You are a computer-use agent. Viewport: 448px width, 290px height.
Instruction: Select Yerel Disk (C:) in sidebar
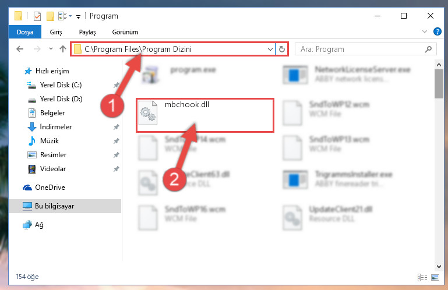tap(61, 85)
